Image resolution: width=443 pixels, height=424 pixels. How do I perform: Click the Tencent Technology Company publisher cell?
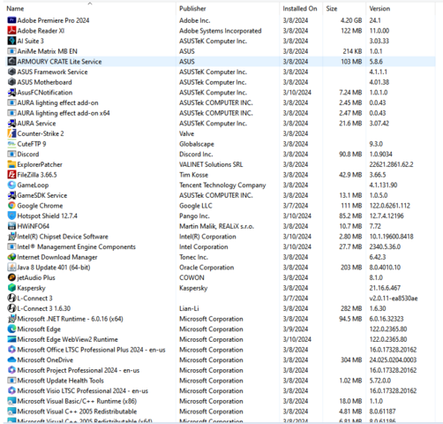[x=222, y=185]
